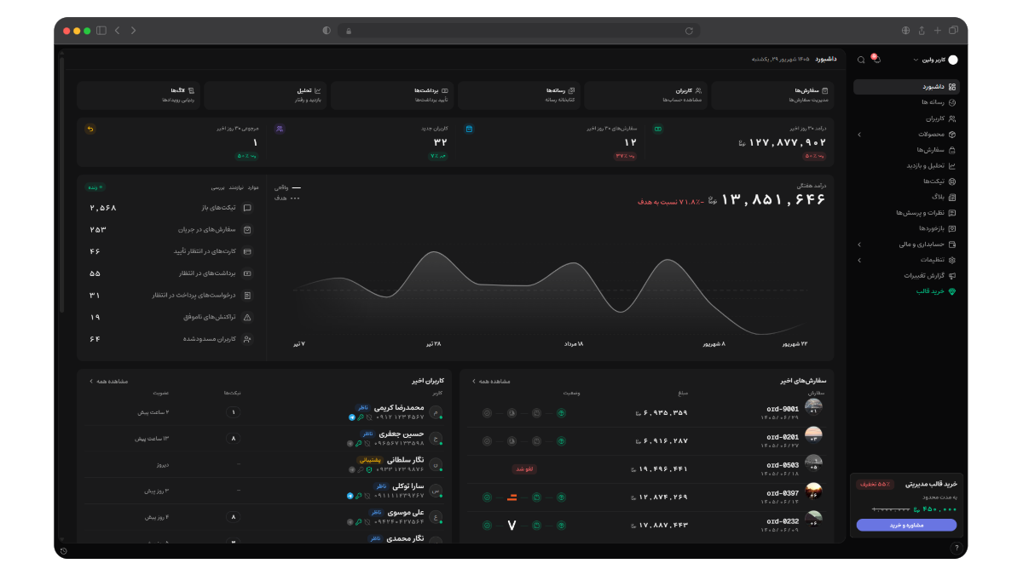Click the analytics (تحلیل و بازدید) chart icon

pyautogui.click(x=952, y=166)
